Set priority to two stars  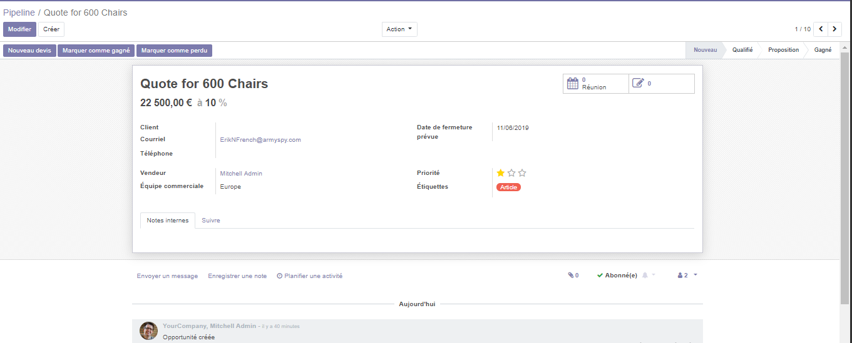(511, 173)
